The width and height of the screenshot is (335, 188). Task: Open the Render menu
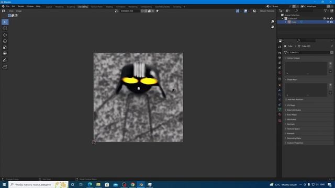(21, 6)
